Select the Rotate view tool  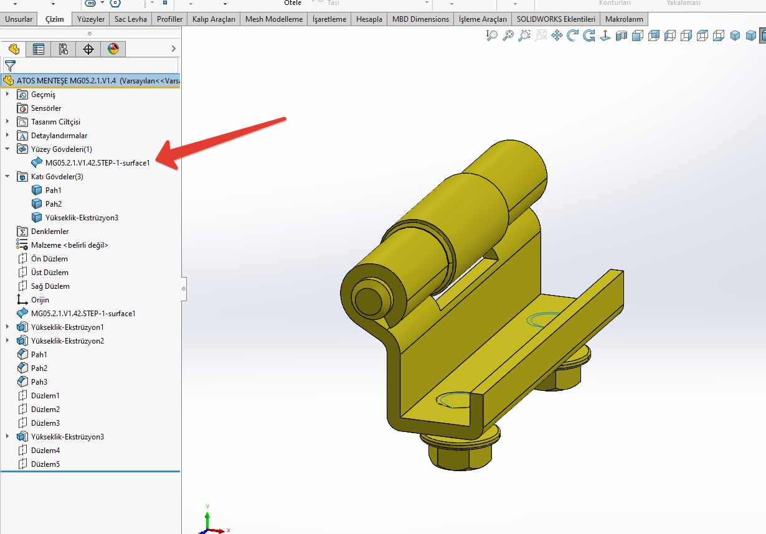coord(573,35)
